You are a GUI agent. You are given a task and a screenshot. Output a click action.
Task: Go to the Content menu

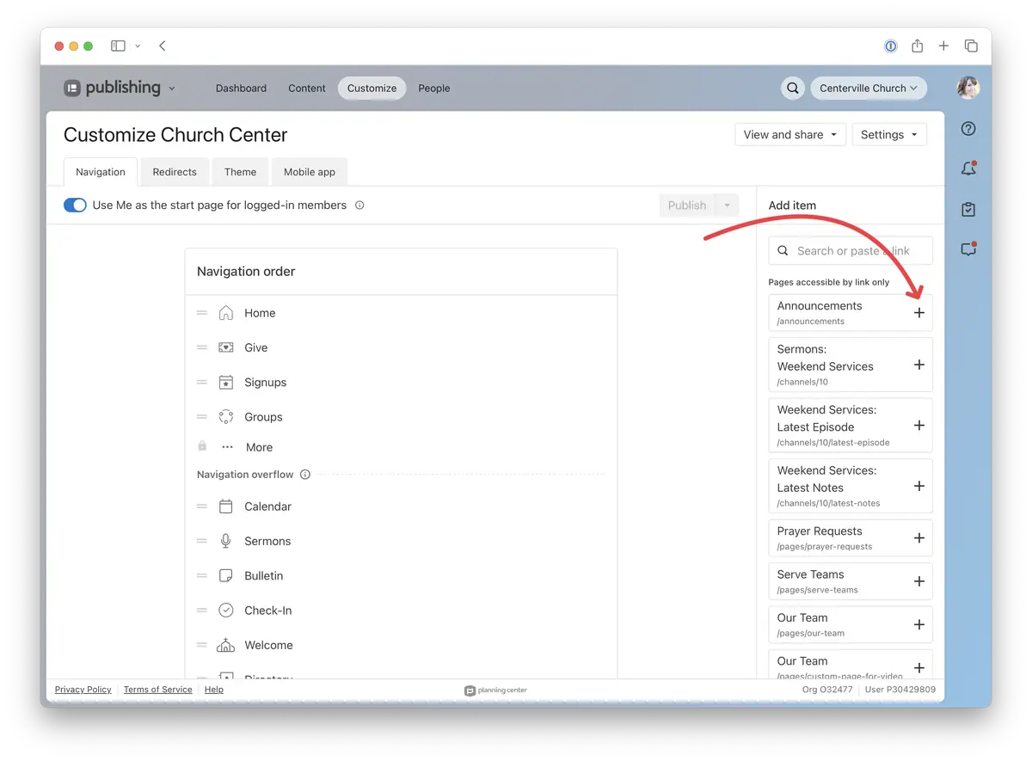tap(307, 88)
